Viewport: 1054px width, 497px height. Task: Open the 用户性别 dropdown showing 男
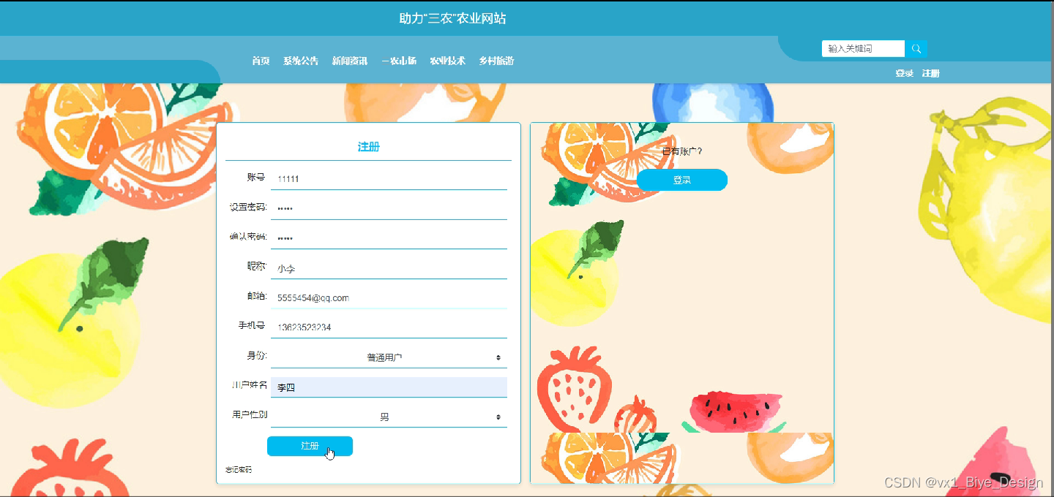tap(389, 417)
